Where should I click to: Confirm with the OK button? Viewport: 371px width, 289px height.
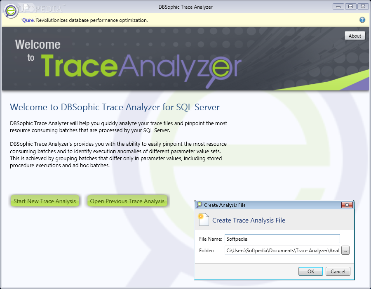pos(311,272)
